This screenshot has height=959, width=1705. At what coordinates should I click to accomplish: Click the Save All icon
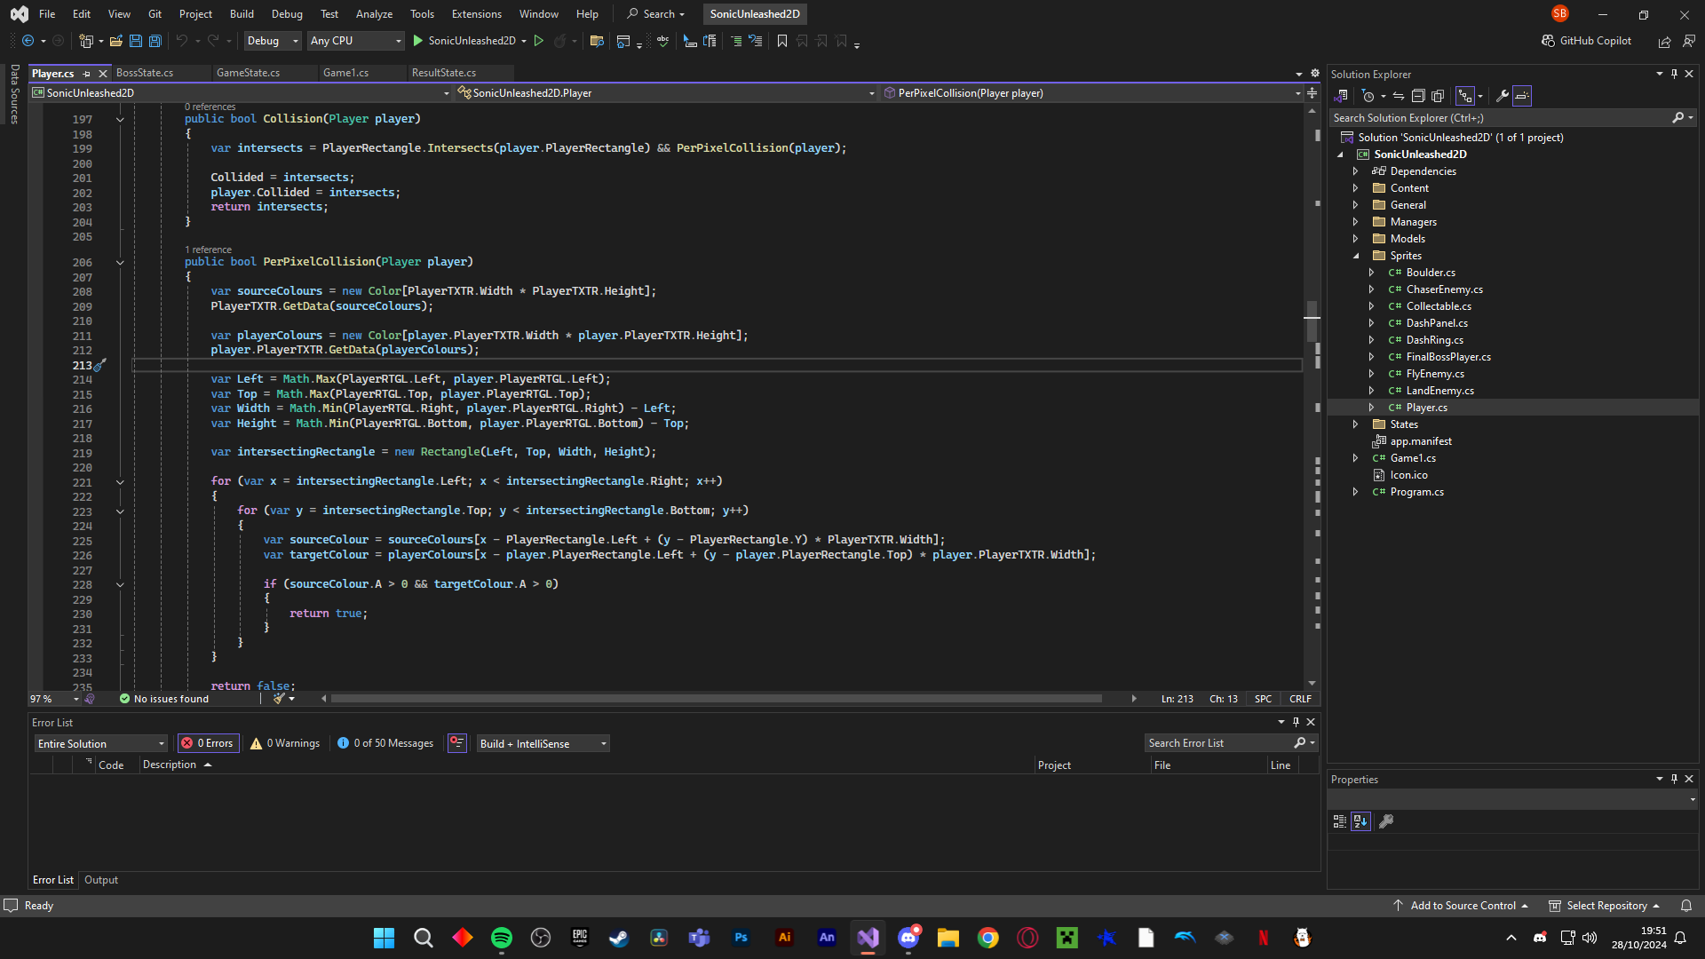[x=155, y=41]
